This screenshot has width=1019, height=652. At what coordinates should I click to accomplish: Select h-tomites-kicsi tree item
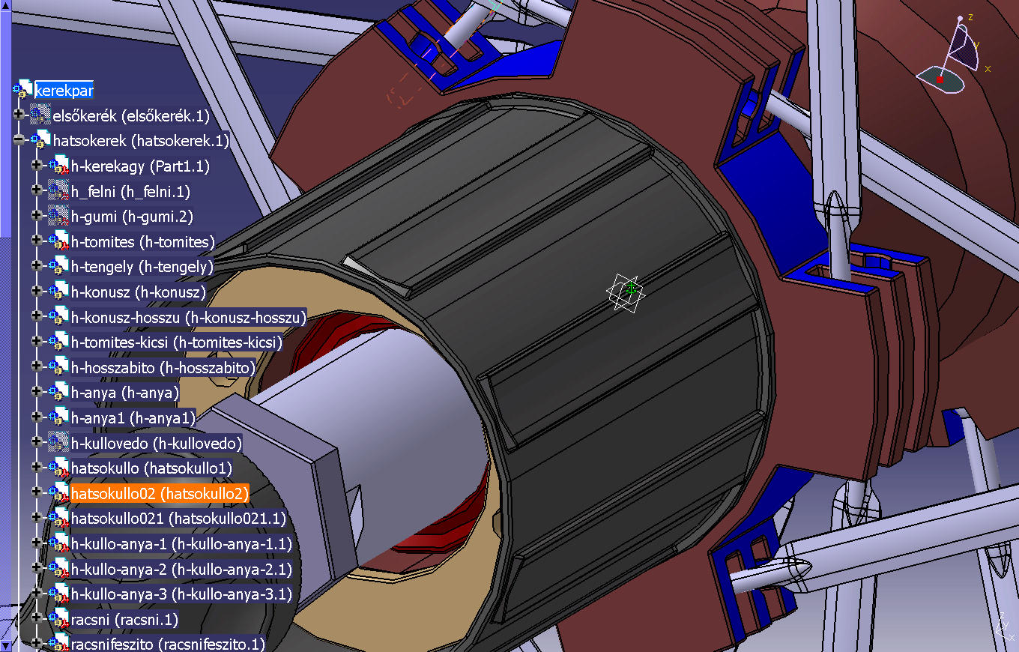click(176, 342)
